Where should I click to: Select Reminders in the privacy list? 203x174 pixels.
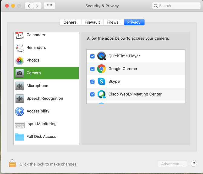tap(46, 48)
